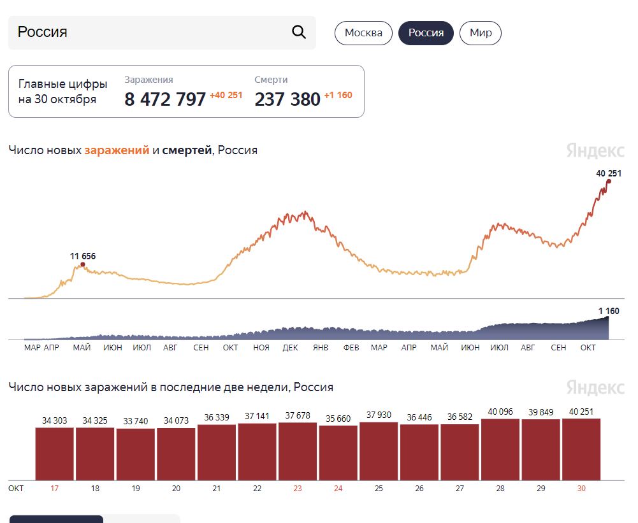Click the magnifying glass search icon
The image size is (638, 523).
299,32
